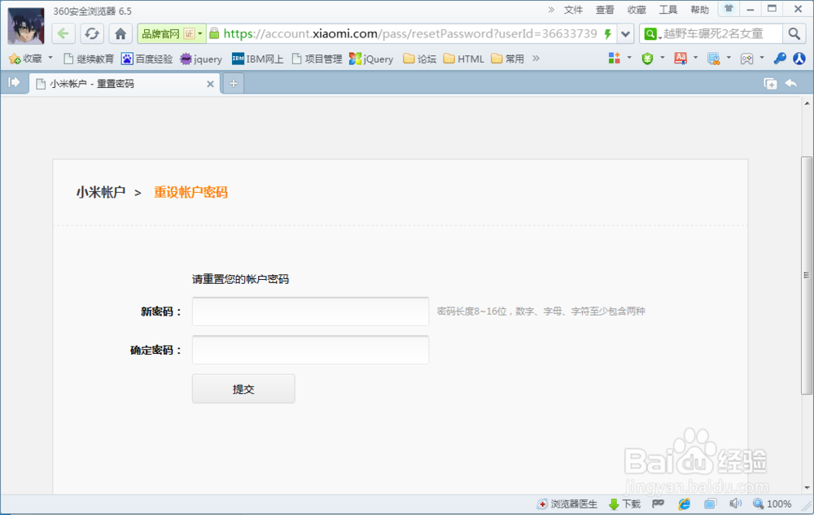
Task: Open the 文件 menu
Action: [574, 10]
